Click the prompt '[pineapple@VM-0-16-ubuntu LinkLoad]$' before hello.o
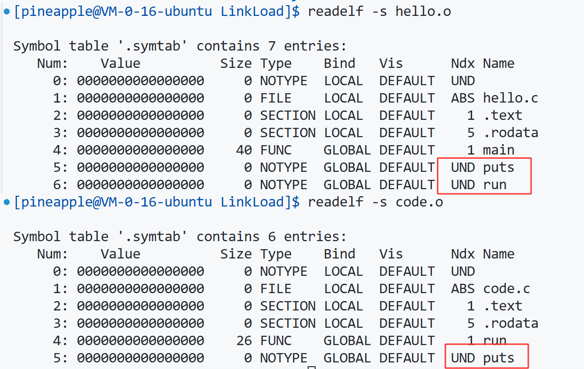The image size is (584, 369). (x=156, y=12)
